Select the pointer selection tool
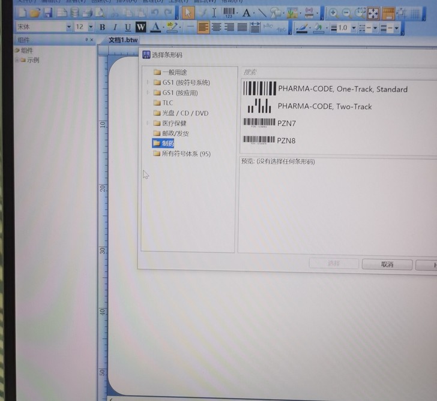Viewport: 437px width, 401px height. click(x=188, y=13)
